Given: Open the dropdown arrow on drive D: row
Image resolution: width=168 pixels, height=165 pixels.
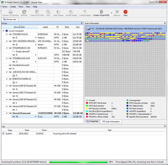Looking at the screenshot, I should [x=36, y=45].
